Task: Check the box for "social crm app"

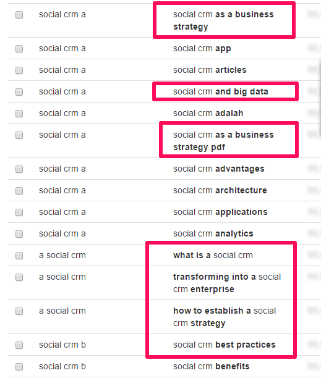Action: click(19, 49)
